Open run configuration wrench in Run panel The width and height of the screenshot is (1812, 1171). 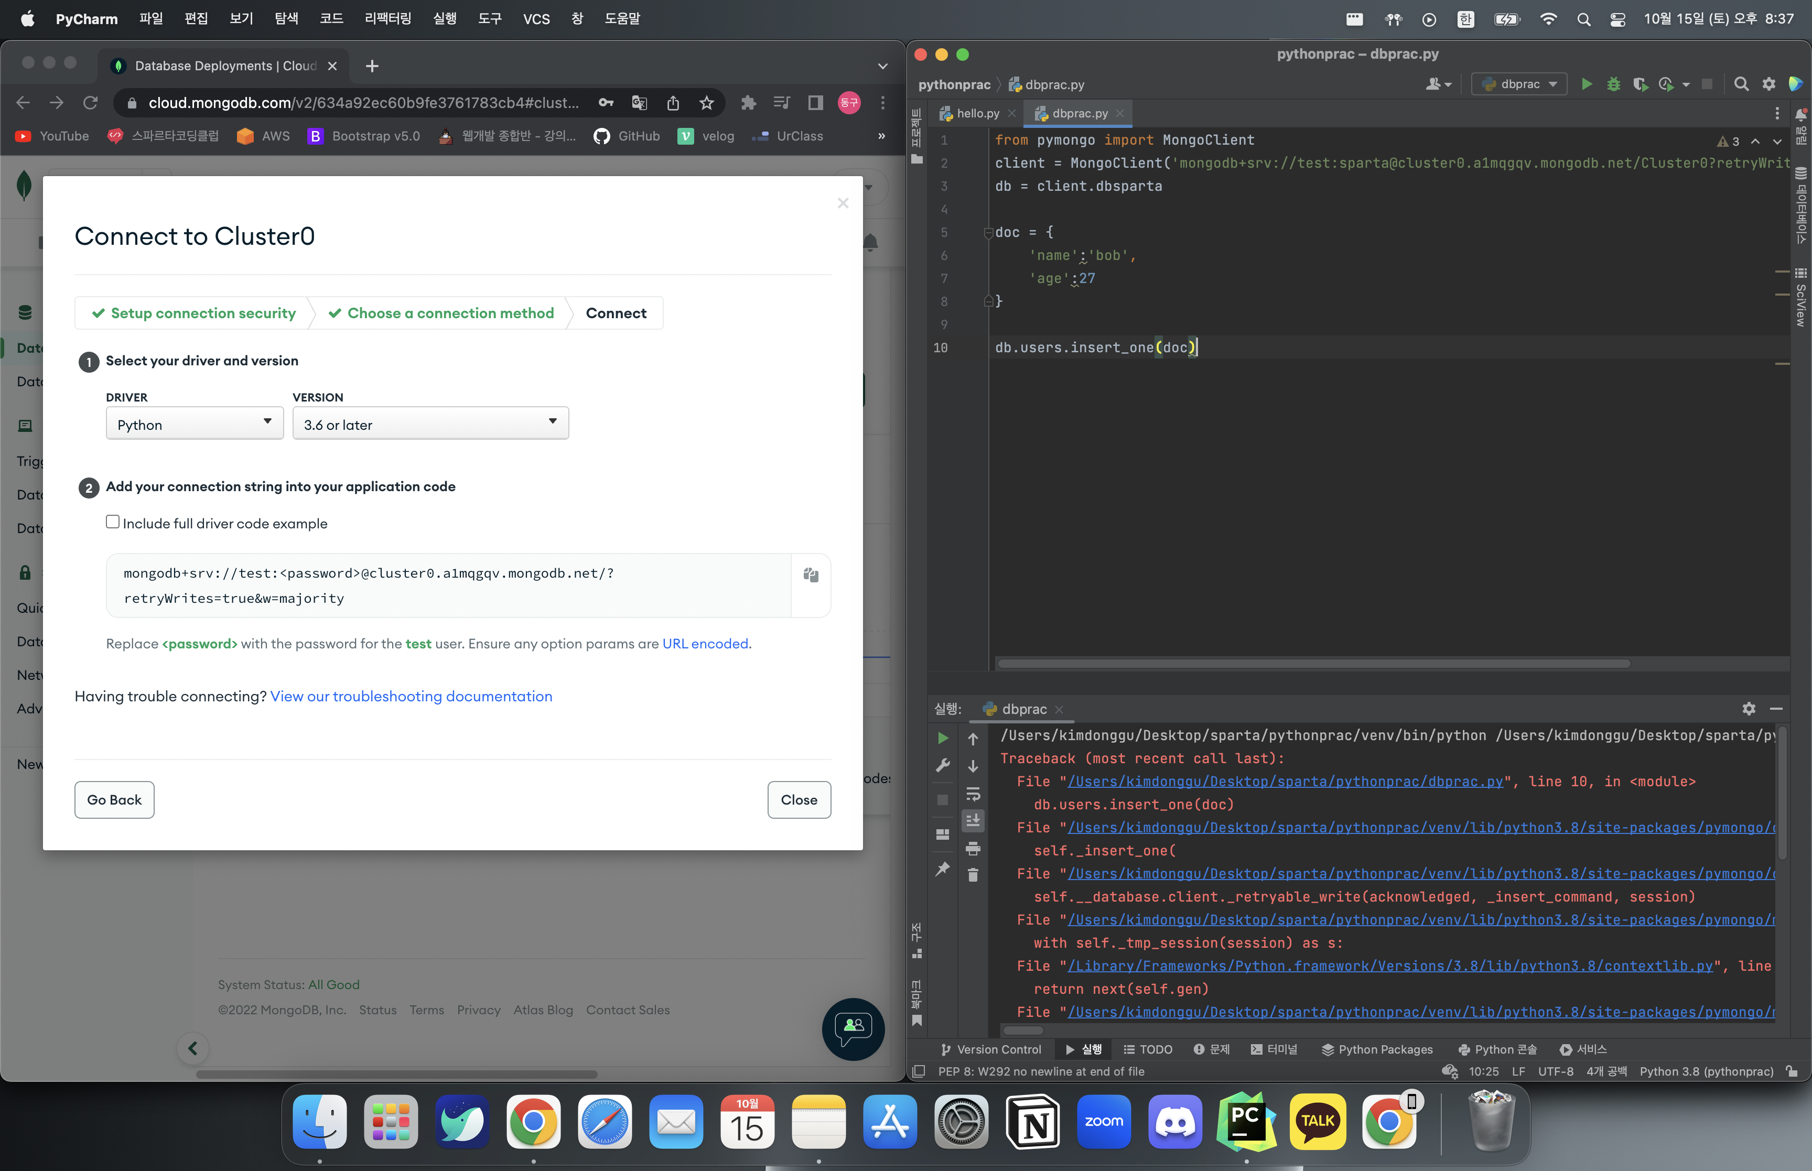pos(943,766)
